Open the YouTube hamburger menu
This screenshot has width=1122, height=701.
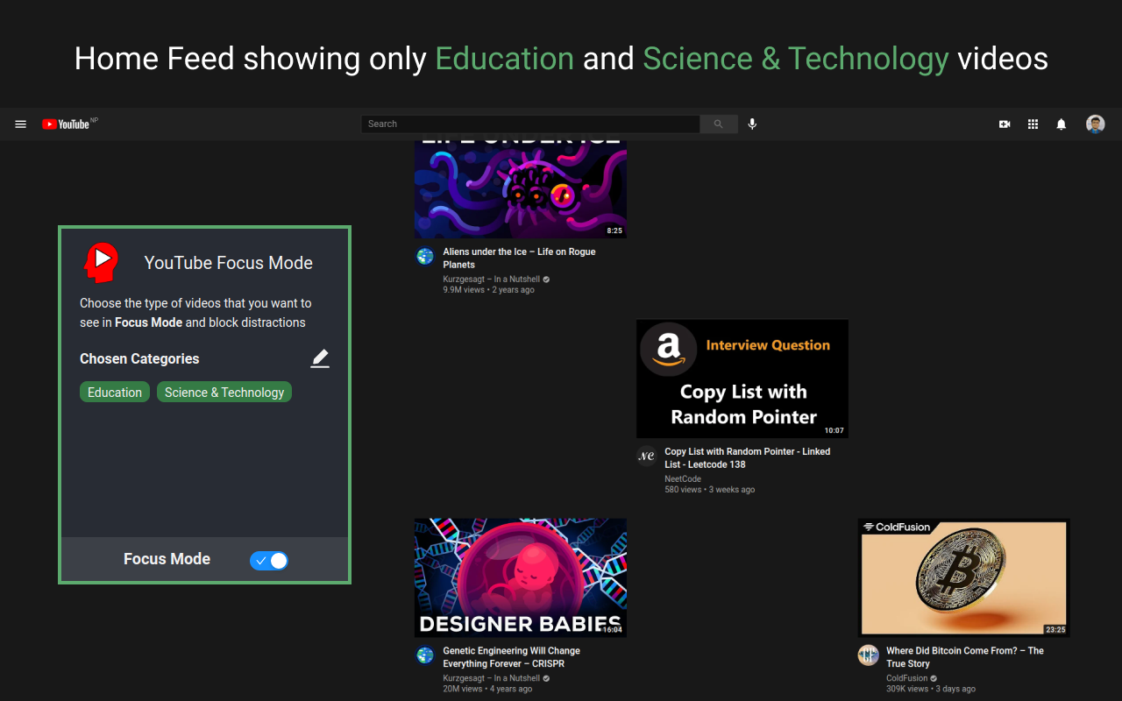click(20, 124)
